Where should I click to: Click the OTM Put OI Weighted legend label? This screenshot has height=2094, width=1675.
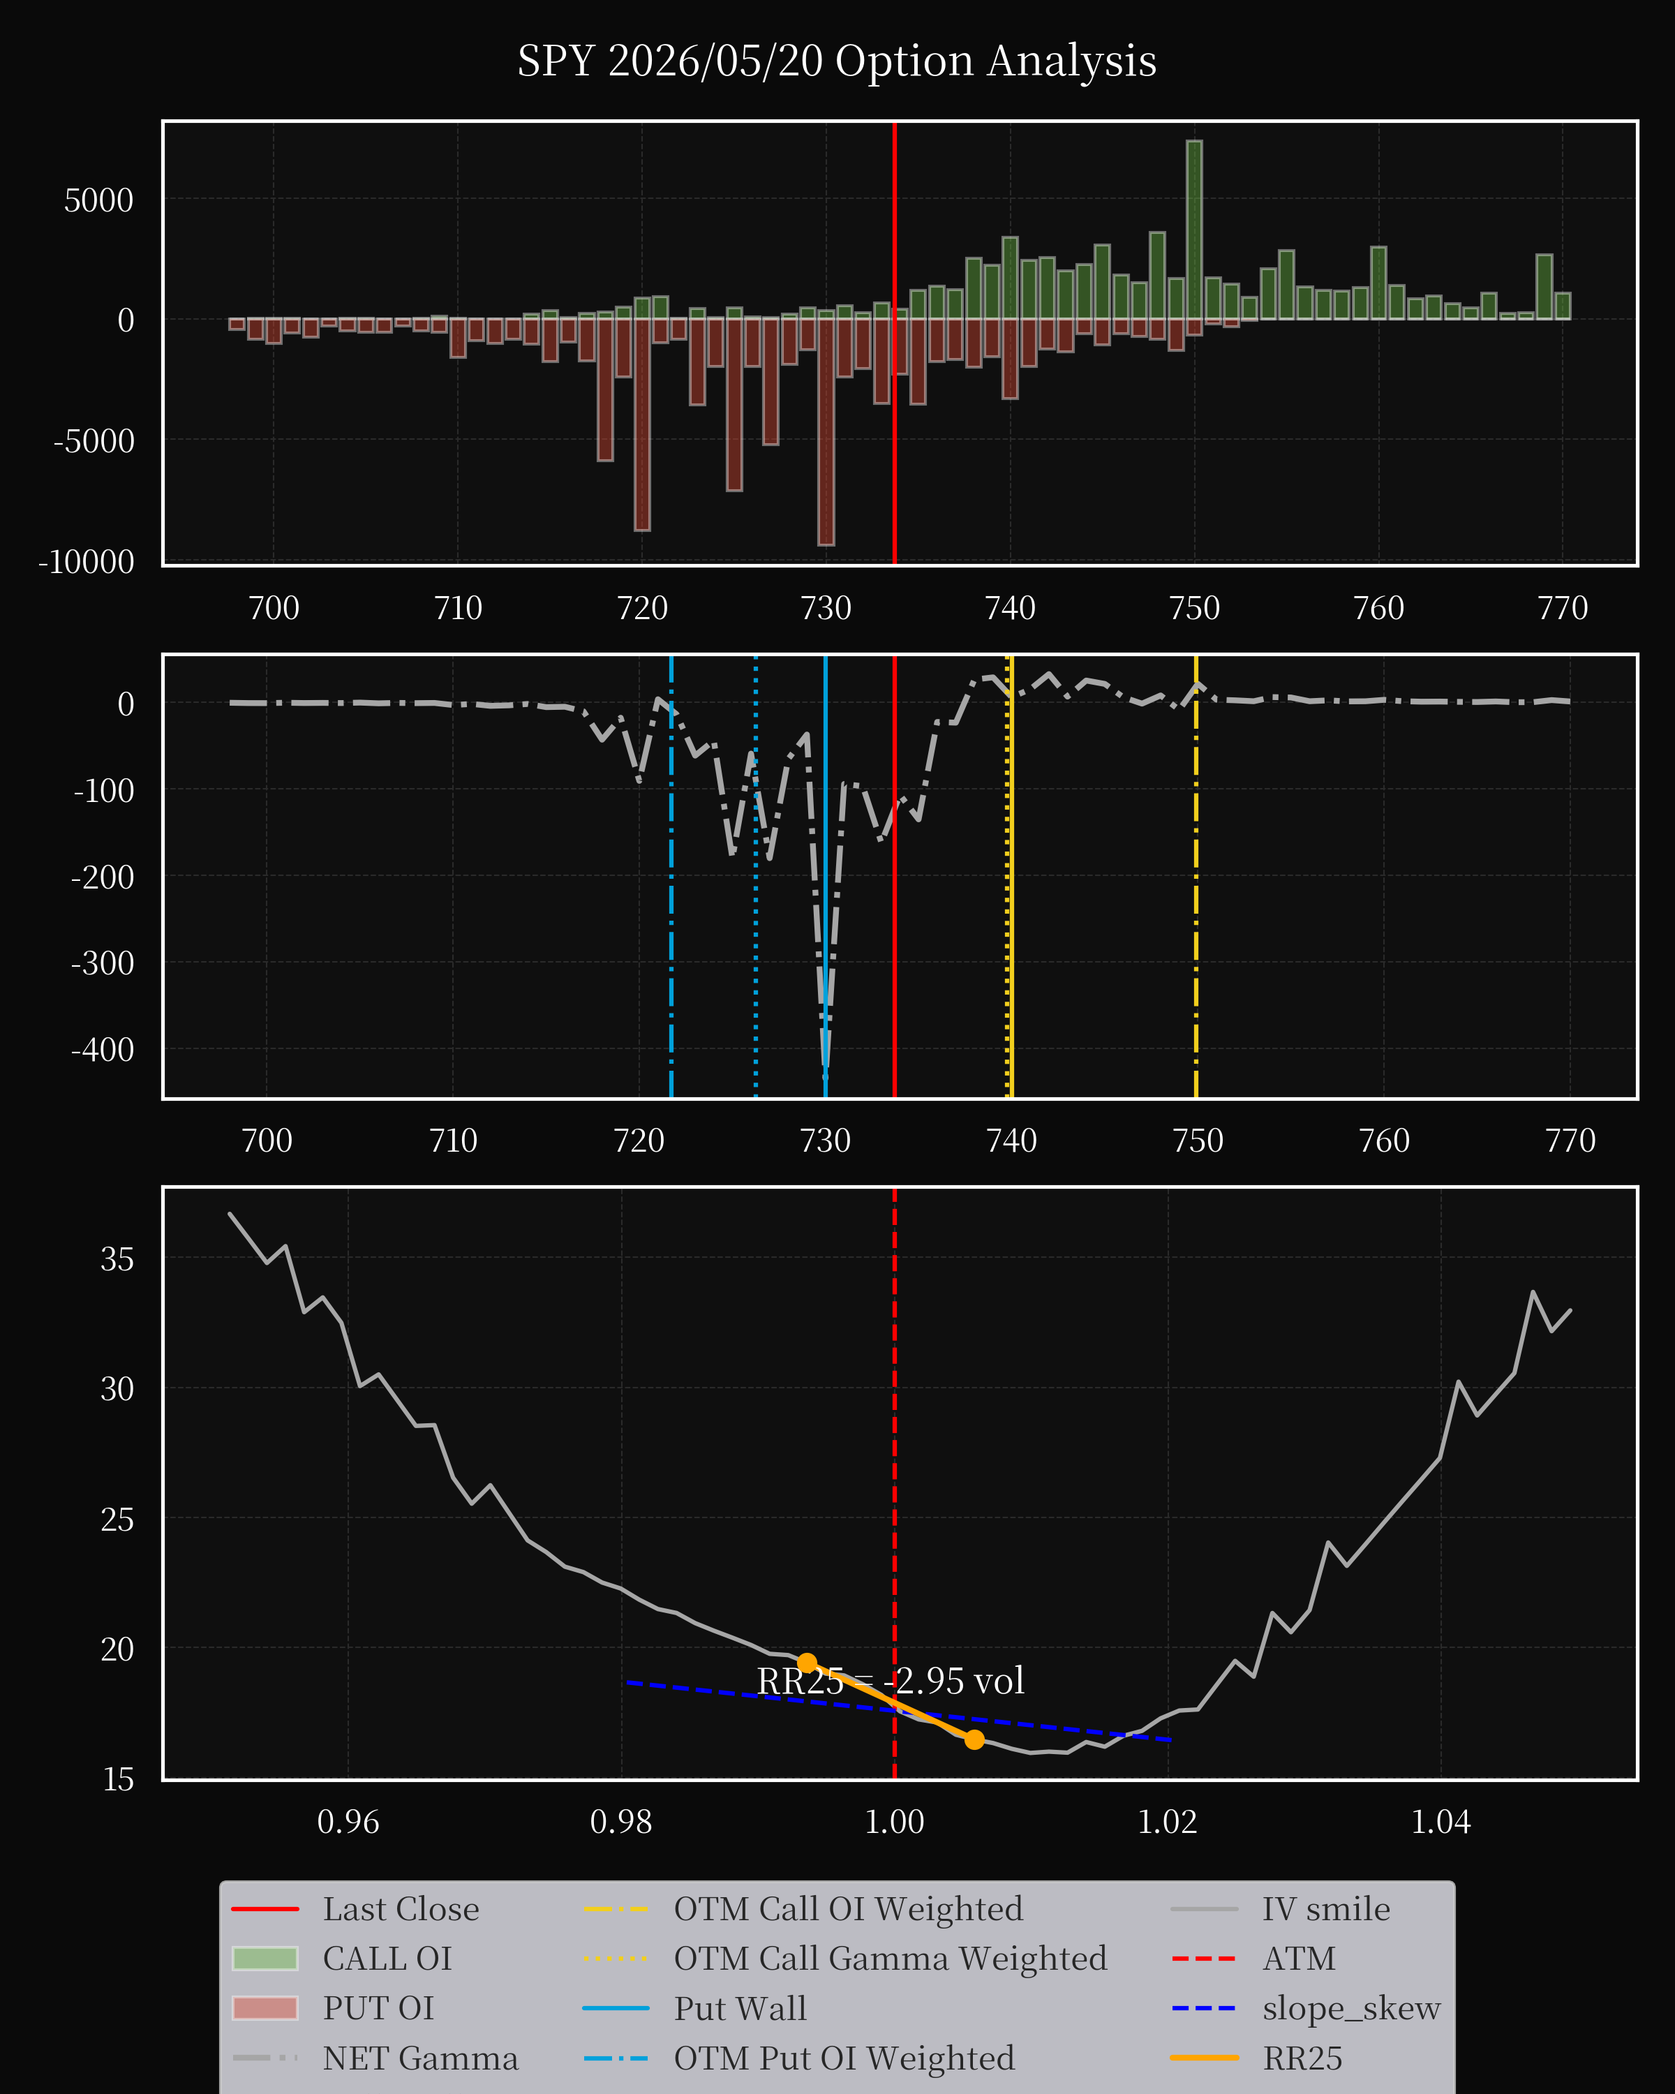(844, 2058)
